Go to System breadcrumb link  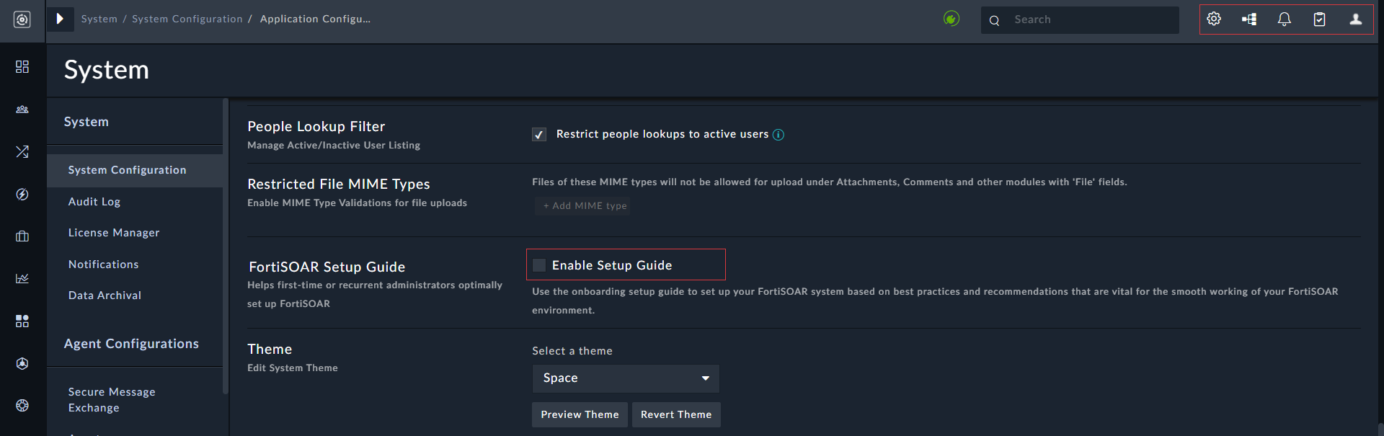coord(99,19)
